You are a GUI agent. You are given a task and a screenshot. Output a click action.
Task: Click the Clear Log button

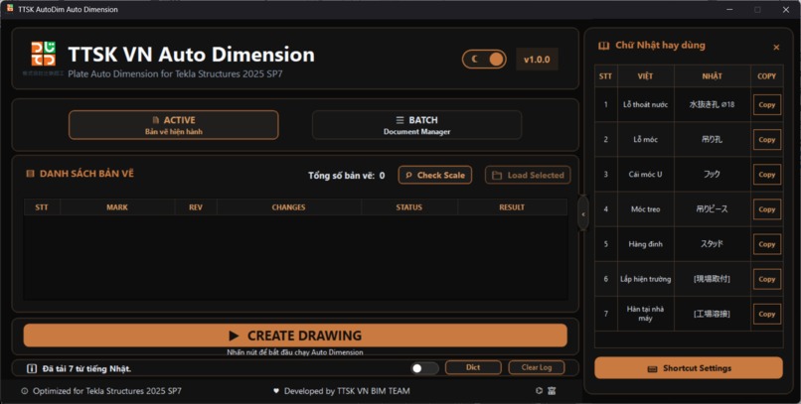click(x=537, y=367)
